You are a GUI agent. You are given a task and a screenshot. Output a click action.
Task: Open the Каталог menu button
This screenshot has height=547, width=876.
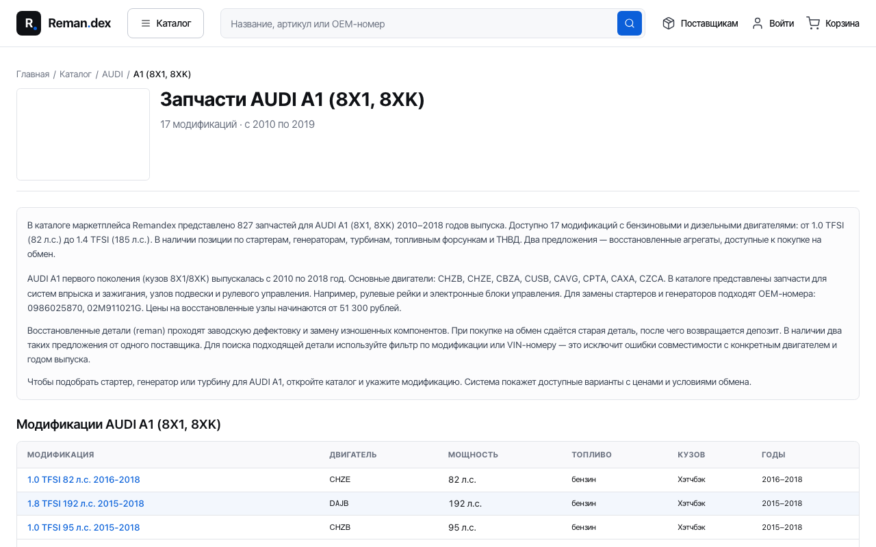(x=166, y=23)
